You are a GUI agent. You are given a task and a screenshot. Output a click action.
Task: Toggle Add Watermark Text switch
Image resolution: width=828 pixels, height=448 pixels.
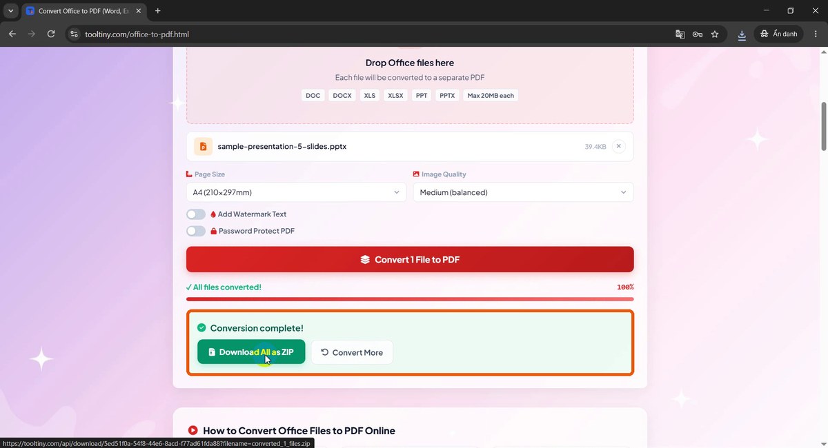point(196,214)
